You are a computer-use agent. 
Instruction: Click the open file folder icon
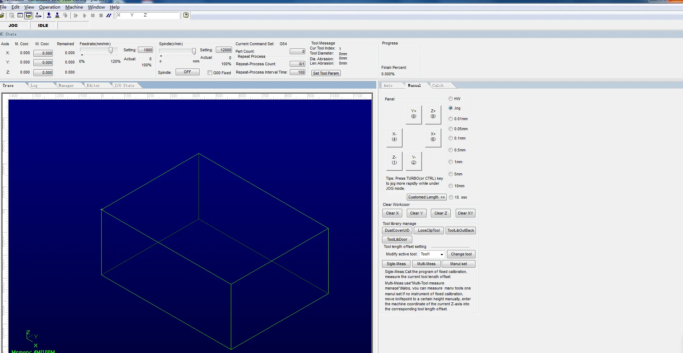coord(2,15)
